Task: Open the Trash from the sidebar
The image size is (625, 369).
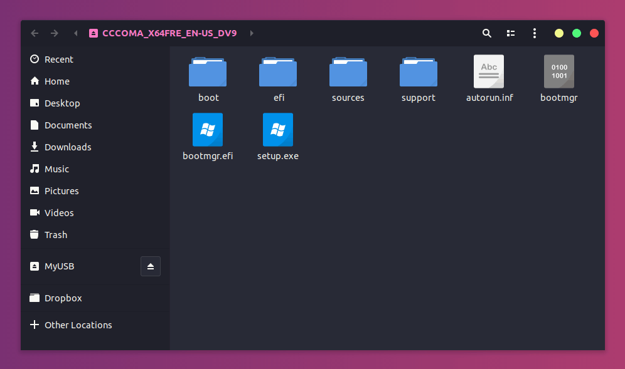Action: (x=35, y=234)
